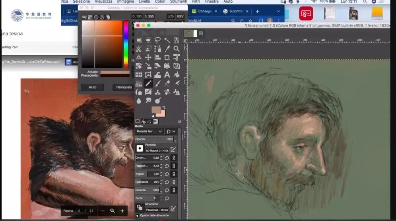The width and height of the screenshot is (396, 221).
Task: Select the Eraser tool
Action: pyautogui.click(x=167, y=83)
